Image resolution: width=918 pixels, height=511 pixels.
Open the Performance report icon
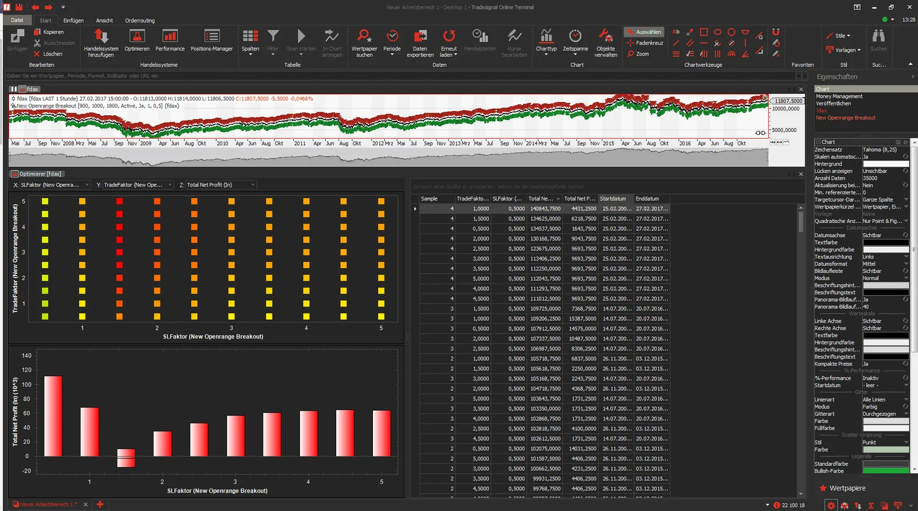[x=170, y=37]
